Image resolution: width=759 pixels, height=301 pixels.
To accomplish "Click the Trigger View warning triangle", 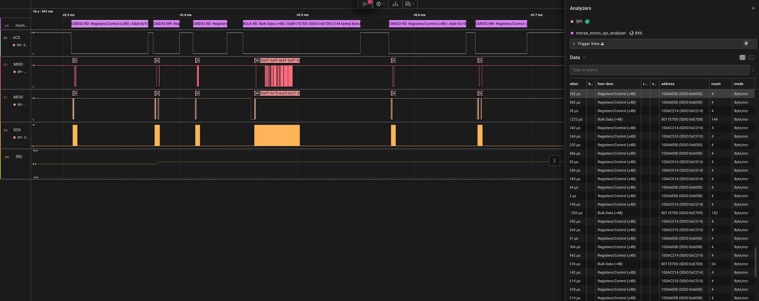I will 602,44.
